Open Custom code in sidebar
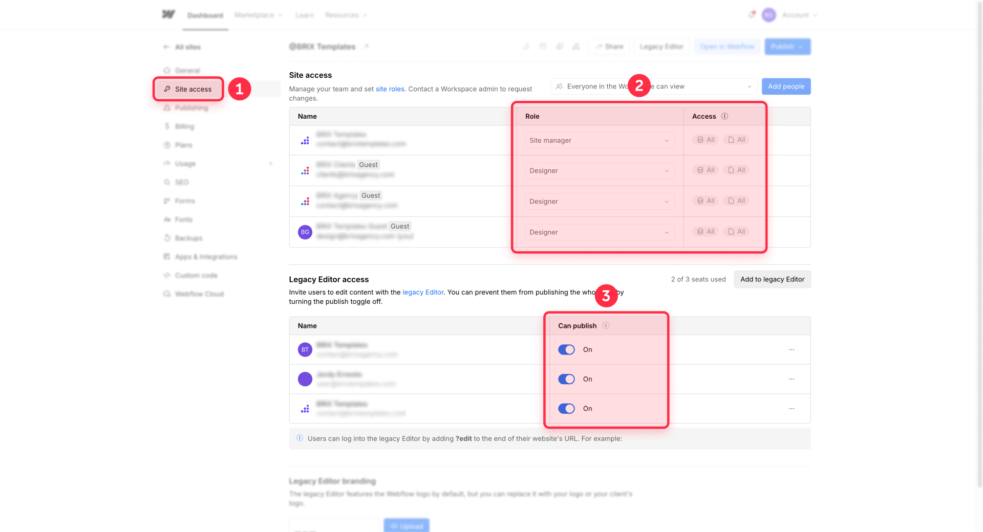 click(x=190, y=275)
